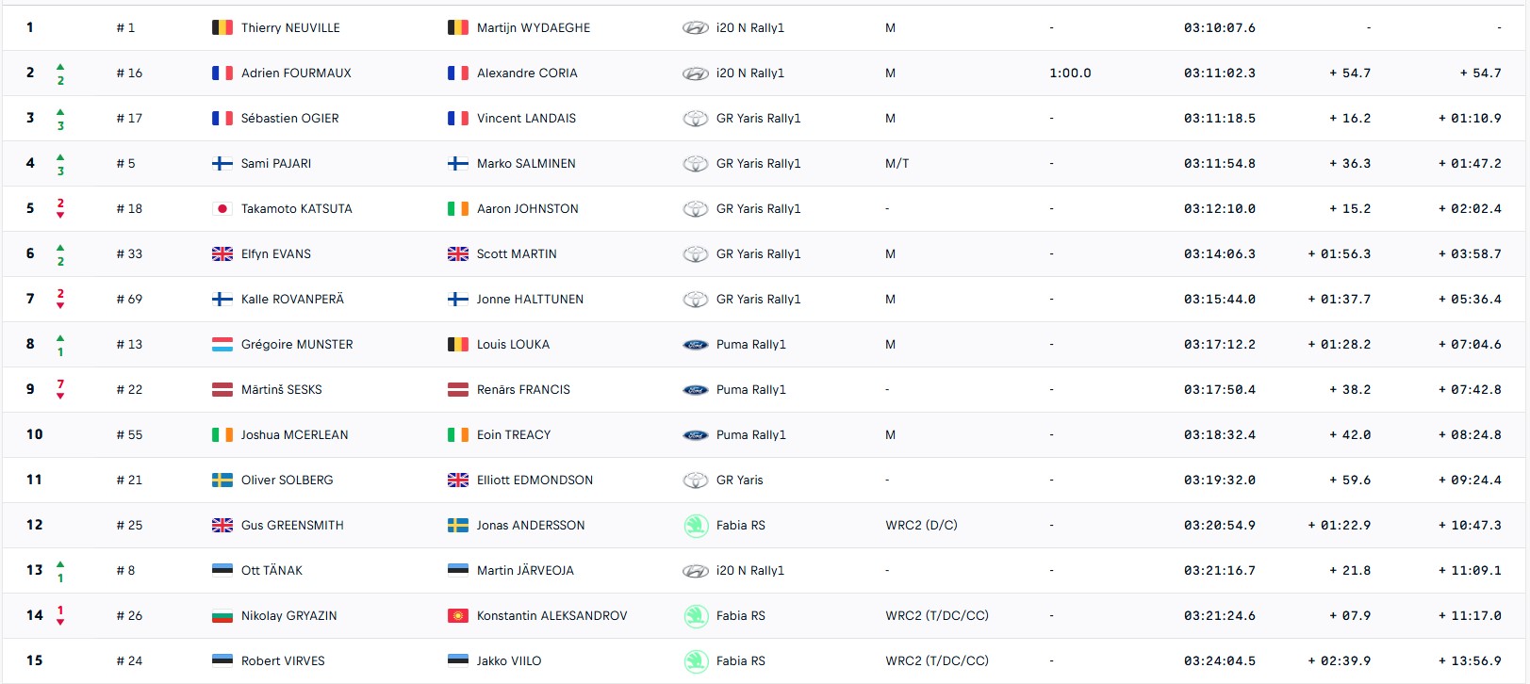Click the Hyundai logo beside Neuville's i20 N Rally1
Screen dimensions: 1530x684
coord(695,28)
